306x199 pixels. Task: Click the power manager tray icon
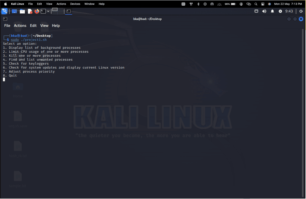[280, 11]
